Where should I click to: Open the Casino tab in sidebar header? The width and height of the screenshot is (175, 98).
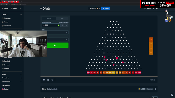(5, 8)
